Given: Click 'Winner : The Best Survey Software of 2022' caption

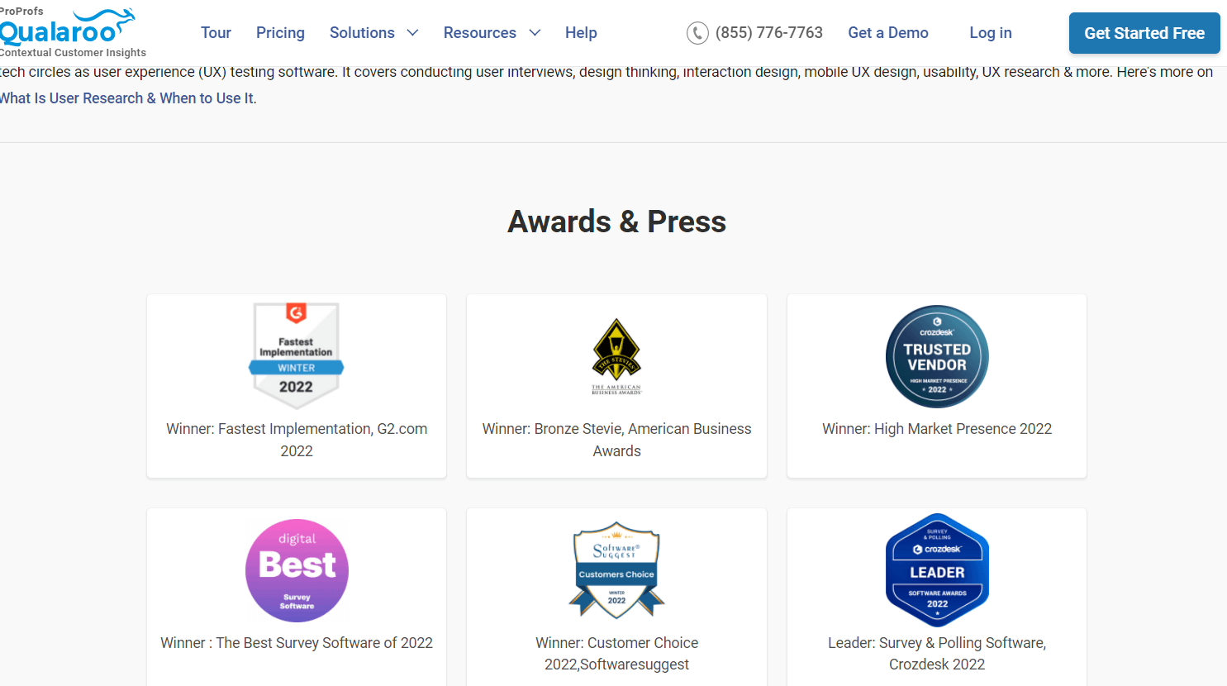Looking at the screenshot, I should pos(297,643).
